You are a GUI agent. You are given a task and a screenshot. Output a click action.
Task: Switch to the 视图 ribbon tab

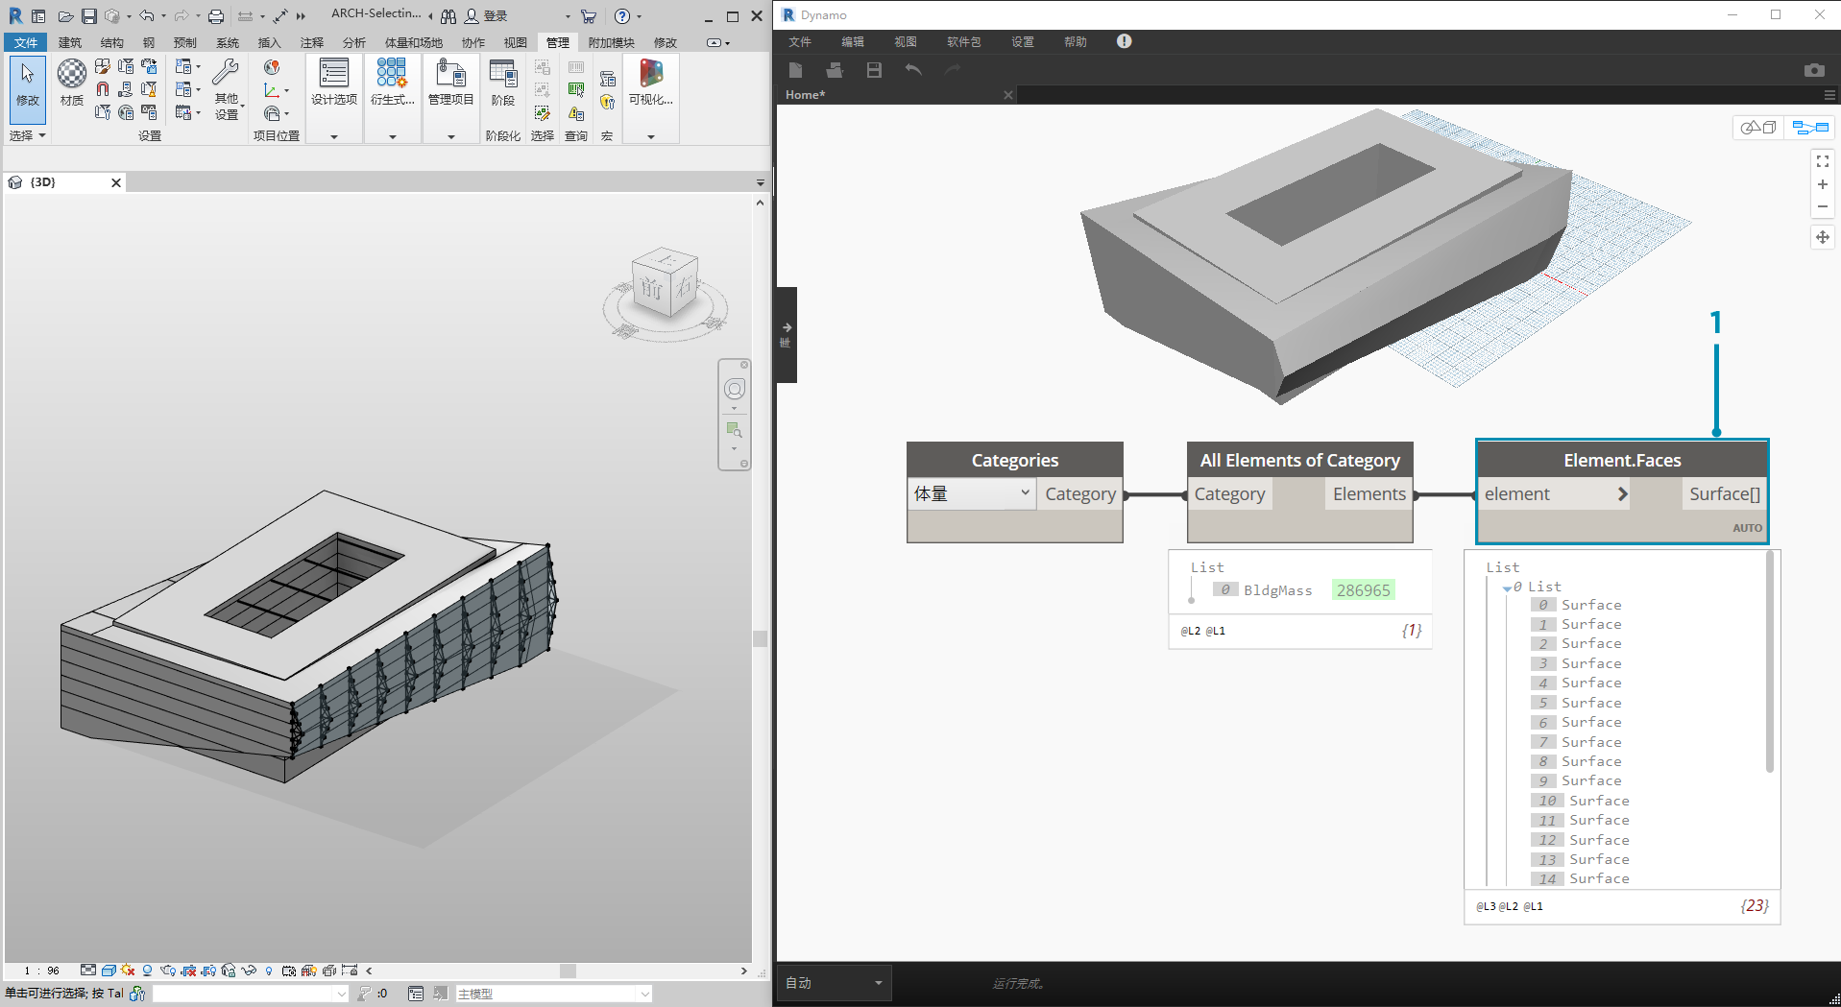click(516, 42)
